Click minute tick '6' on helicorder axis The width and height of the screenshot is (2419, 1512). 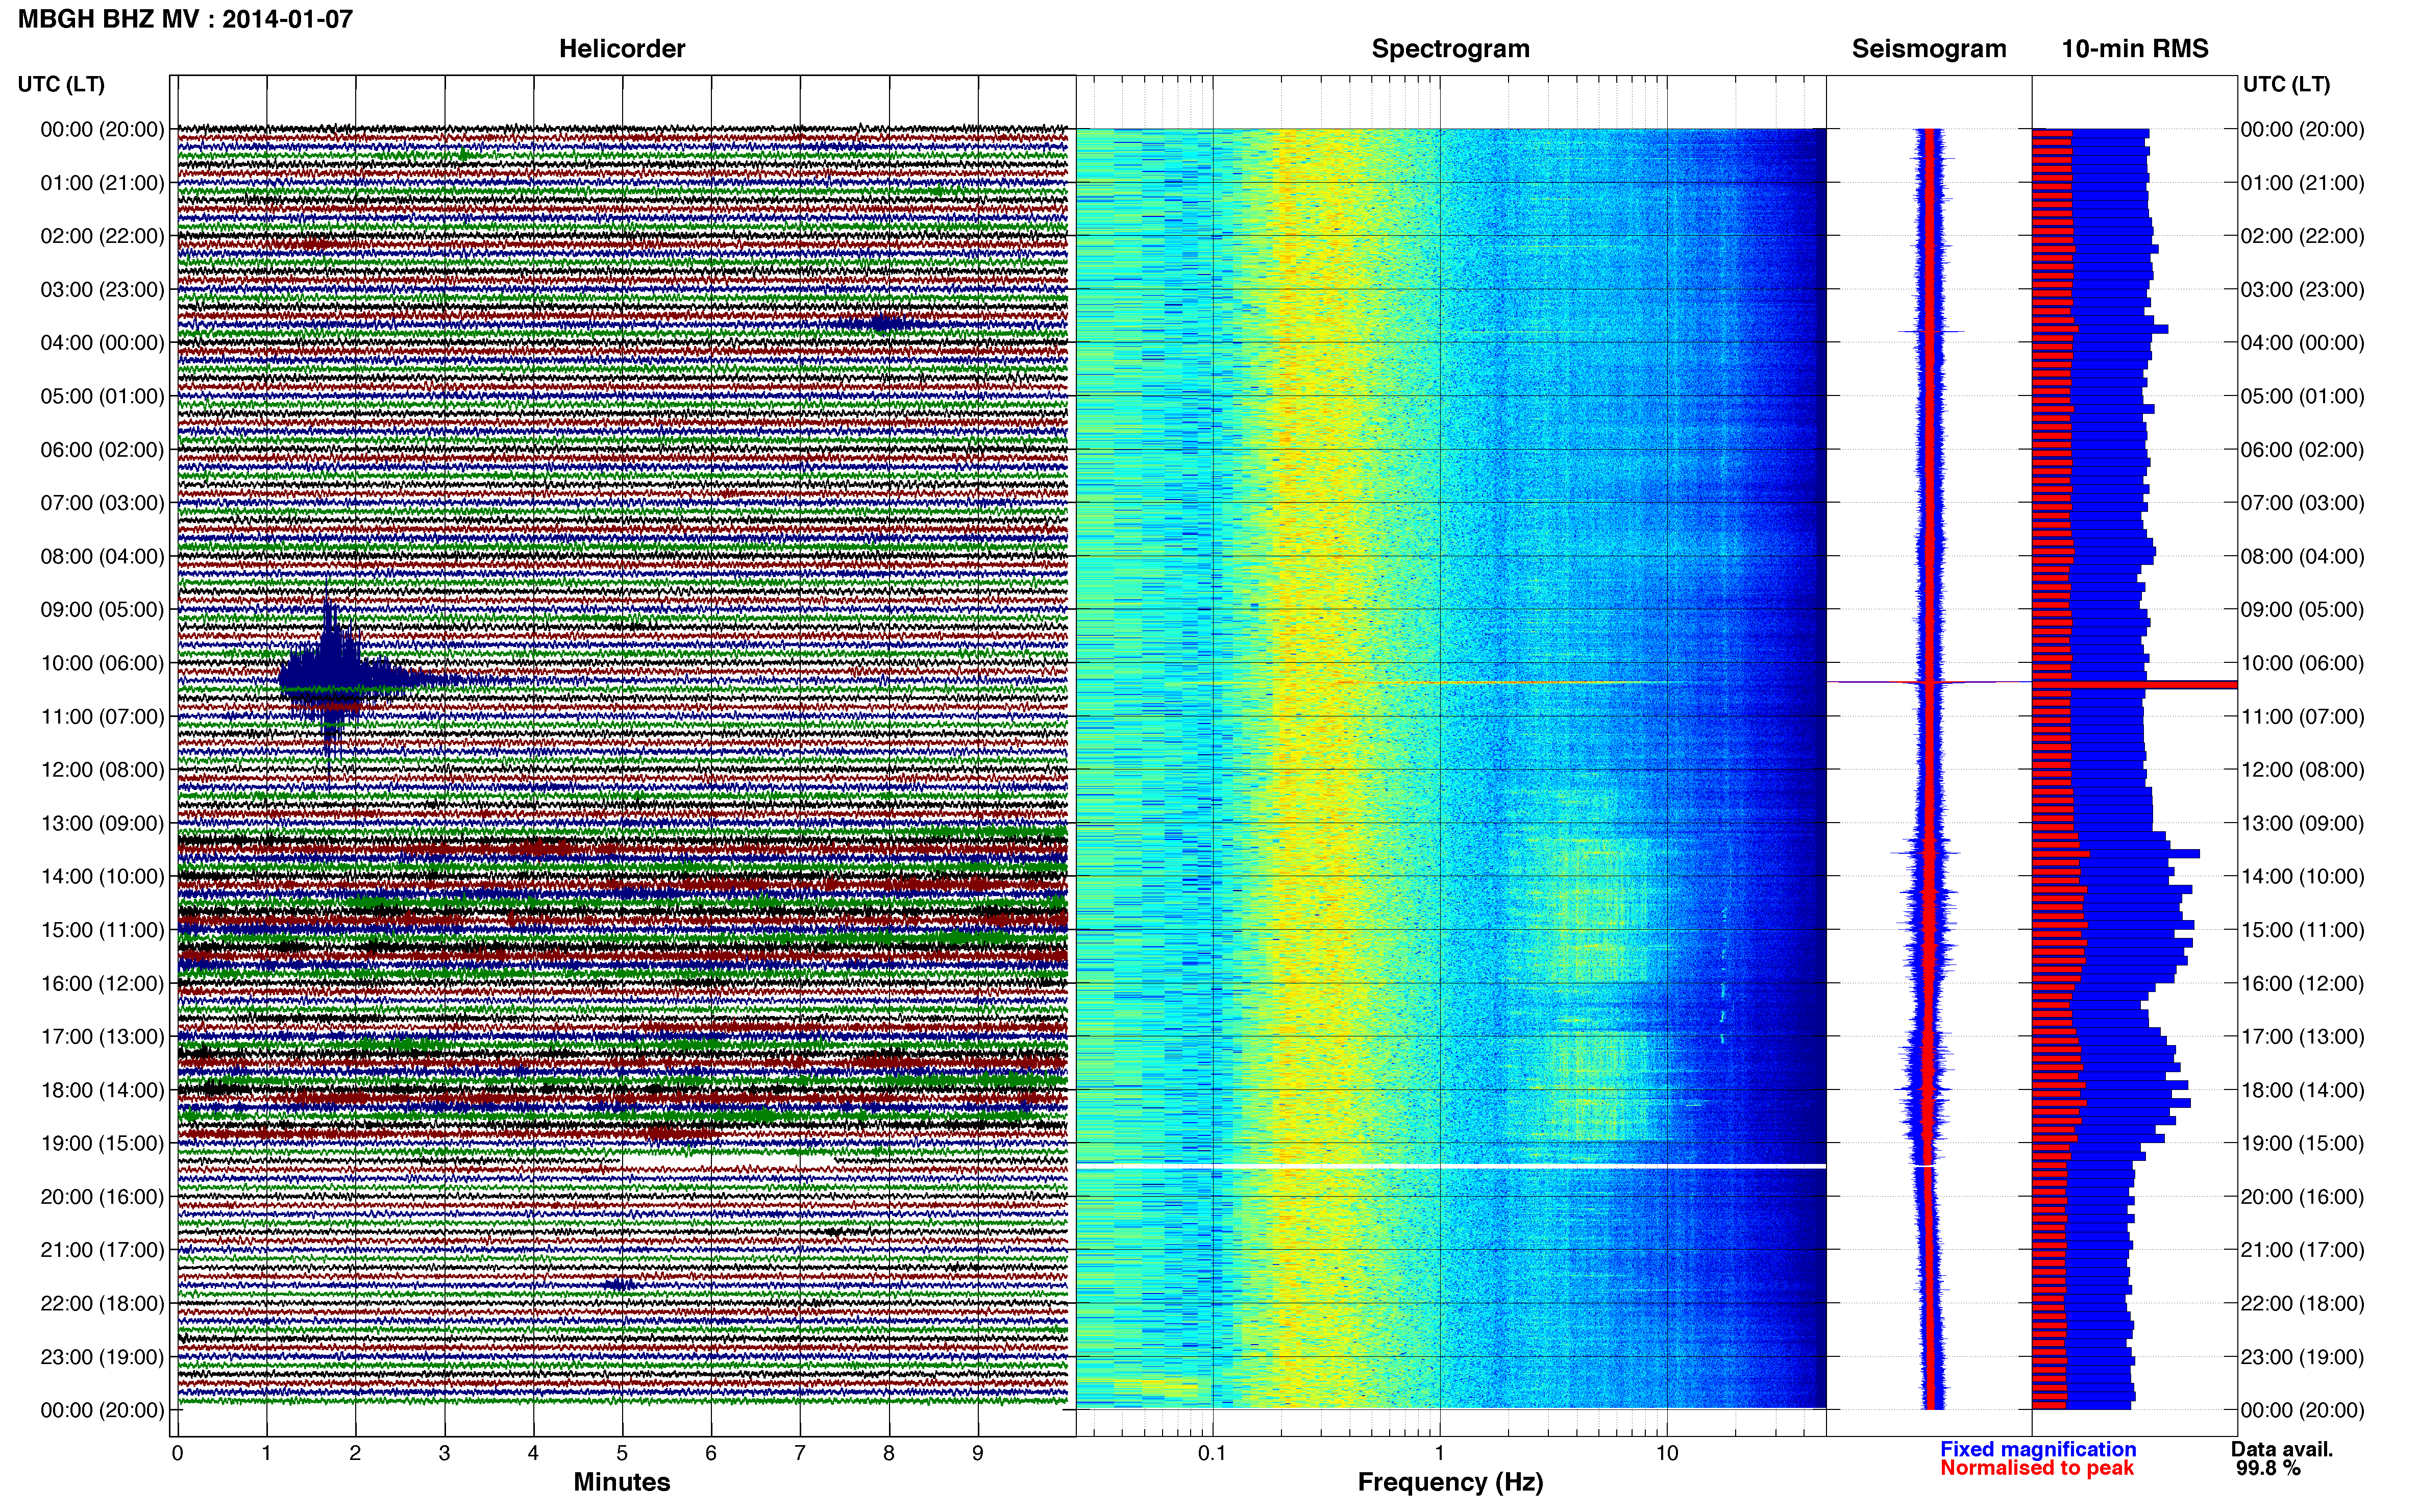(x=711, y=1453)
